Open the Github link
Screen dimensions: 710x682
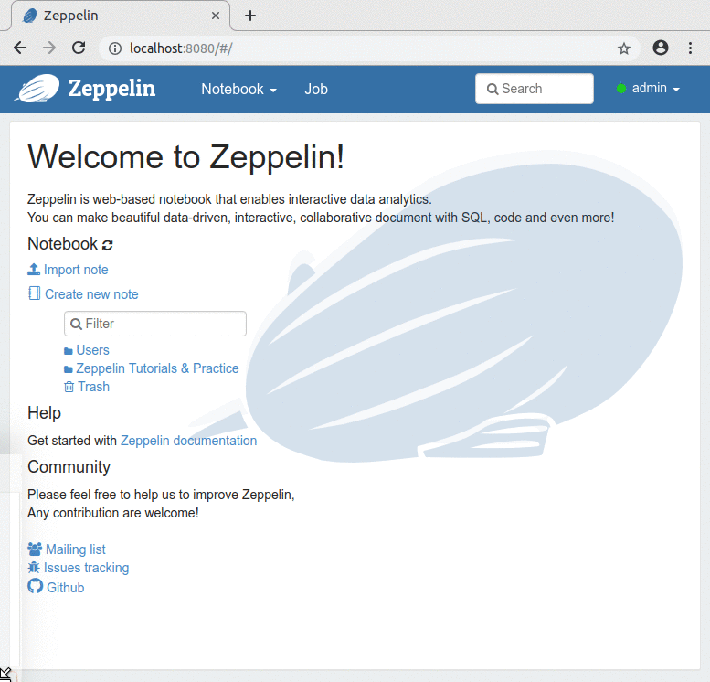(65, 588)
